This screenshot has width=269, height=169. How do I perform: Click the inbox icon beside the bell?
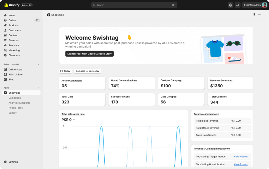[230, 5]
